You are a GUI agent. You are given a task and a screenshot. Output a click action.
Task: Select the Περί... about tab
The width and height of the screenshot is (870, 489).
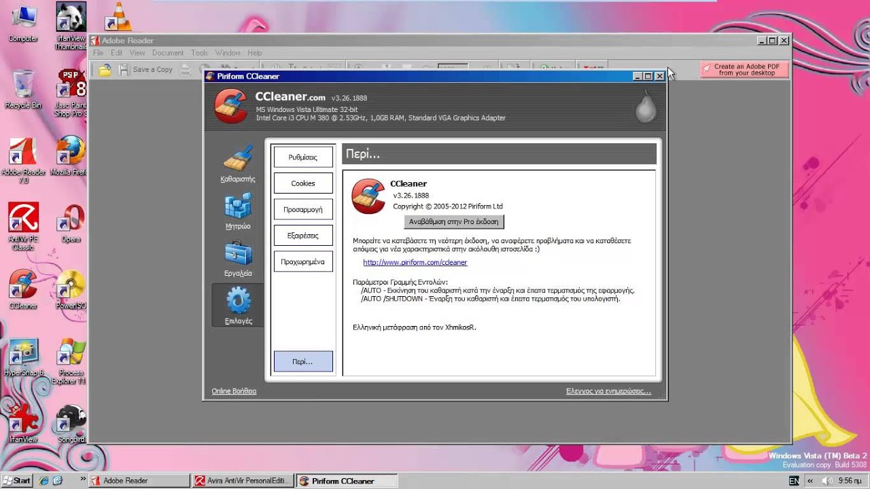[x=303, y=361]
